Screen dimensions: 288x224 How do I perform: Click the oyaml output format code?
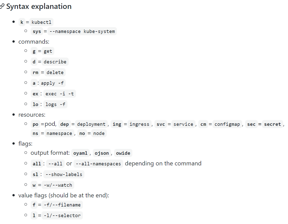(80, 153)
